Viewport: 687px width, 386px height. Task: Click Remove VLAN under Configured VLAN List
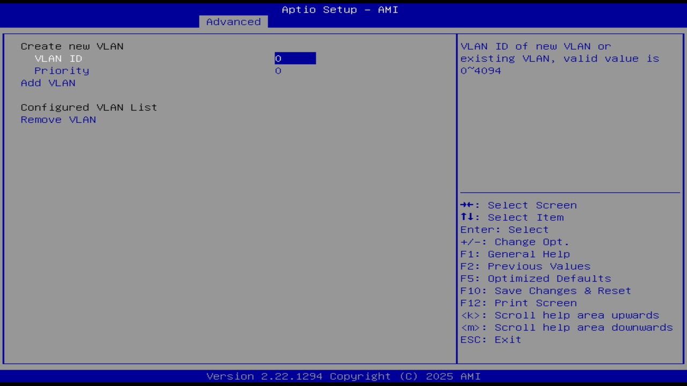coord(58,120)
